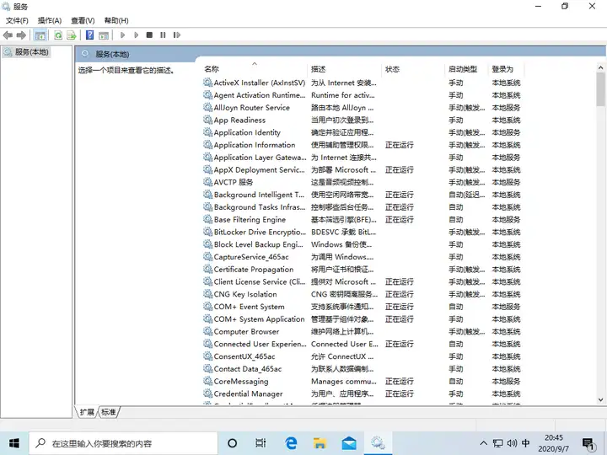
Task: Click the Pause service icon
Action: 163,35
